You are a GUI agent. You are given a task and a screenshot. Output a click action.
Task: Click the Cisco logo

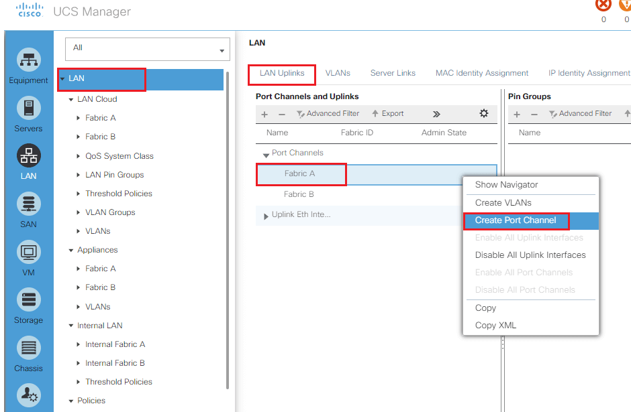(x=30, y=10)
